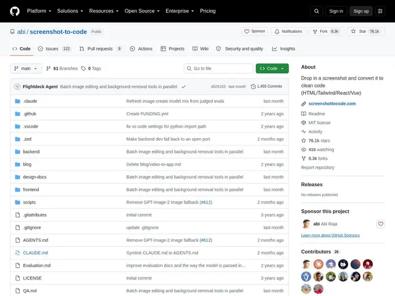Open the green Code dropdown button
Viewport: 395px width, 296px height.
pyautogui.click(x=272, y=68)
